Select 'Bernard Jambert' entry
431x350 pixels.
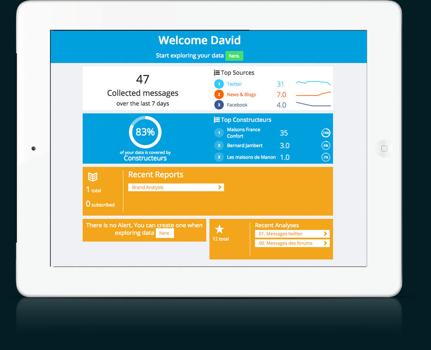tap(245, 146)
